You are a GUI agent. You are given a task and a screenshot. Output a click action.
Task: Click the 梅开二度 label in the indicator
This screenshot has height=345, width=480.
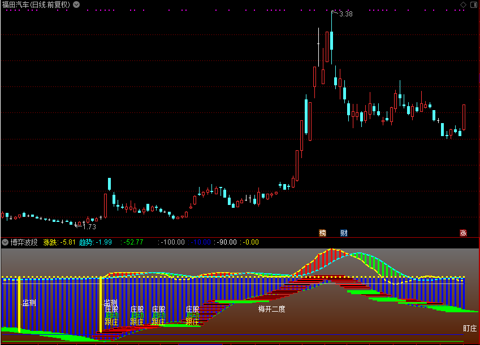271,309
